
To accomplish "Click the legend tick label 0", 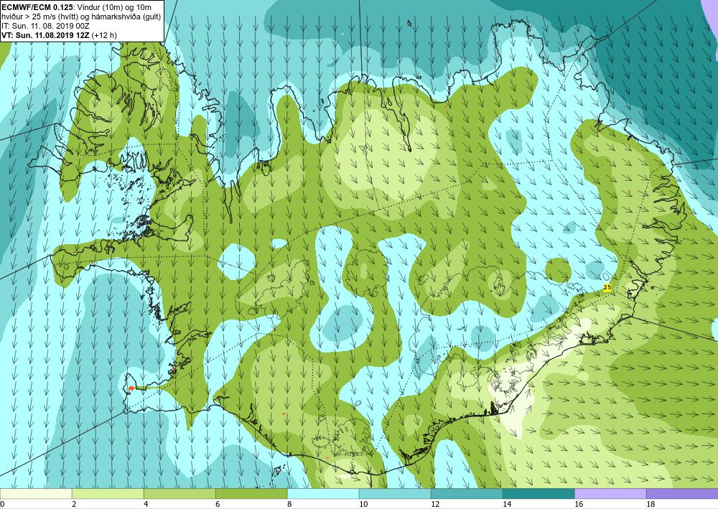I will pos(2,504).
